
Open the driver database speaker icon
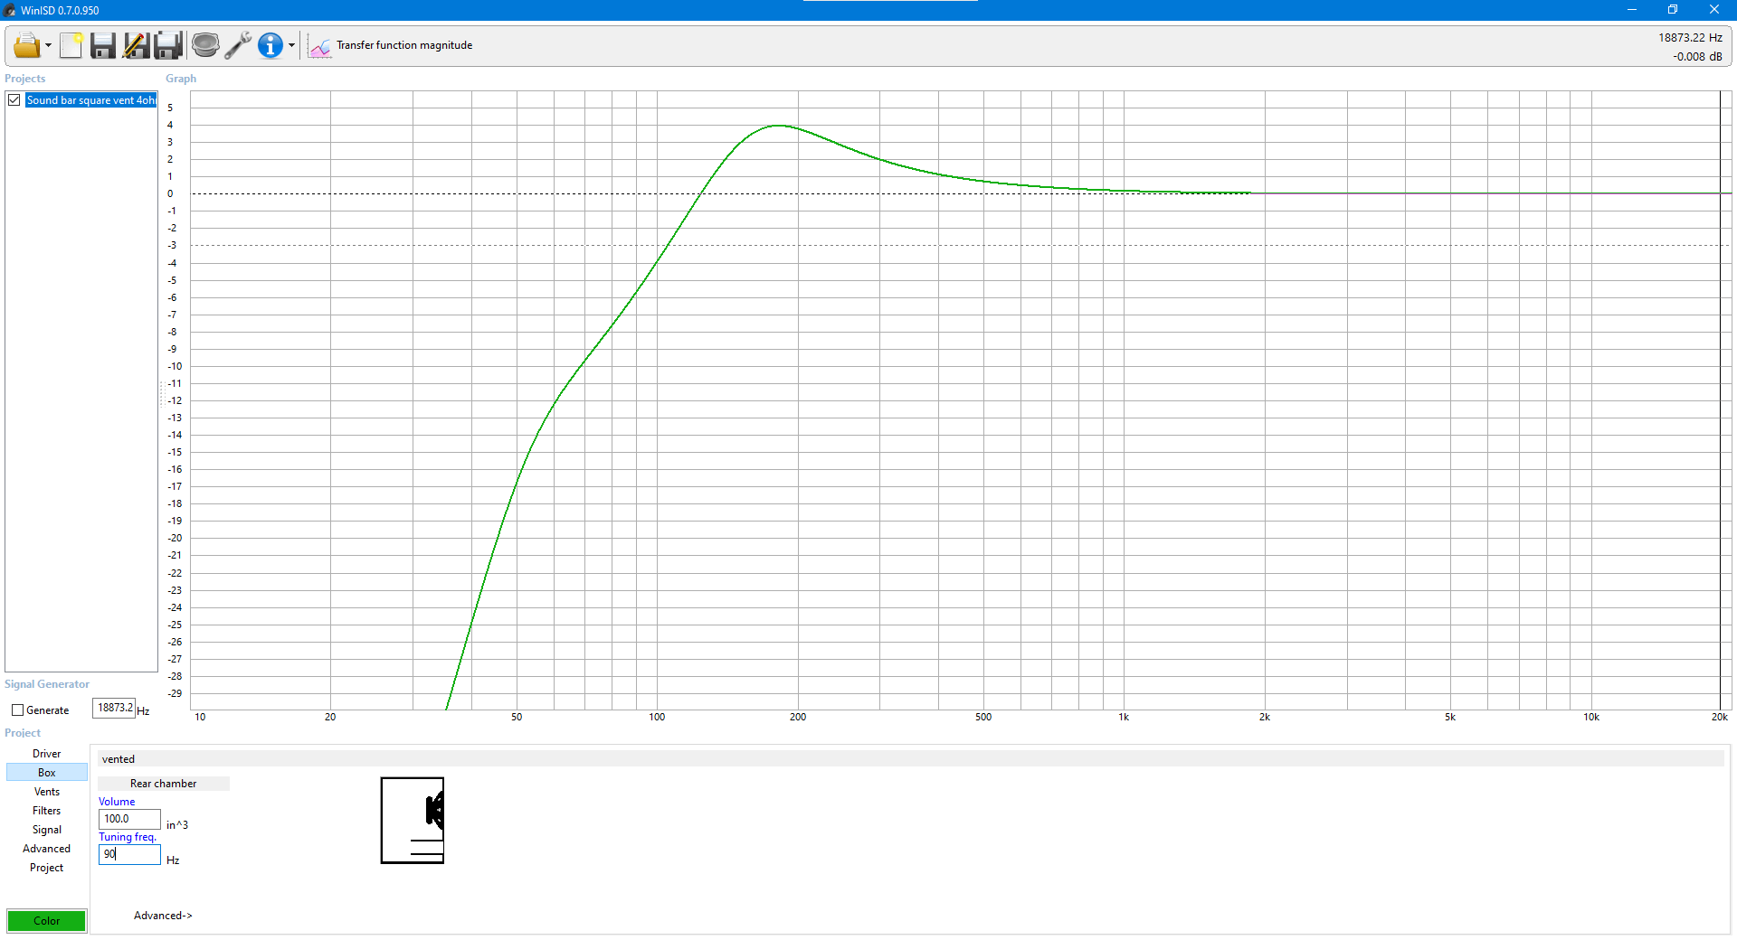coord(205,45)
